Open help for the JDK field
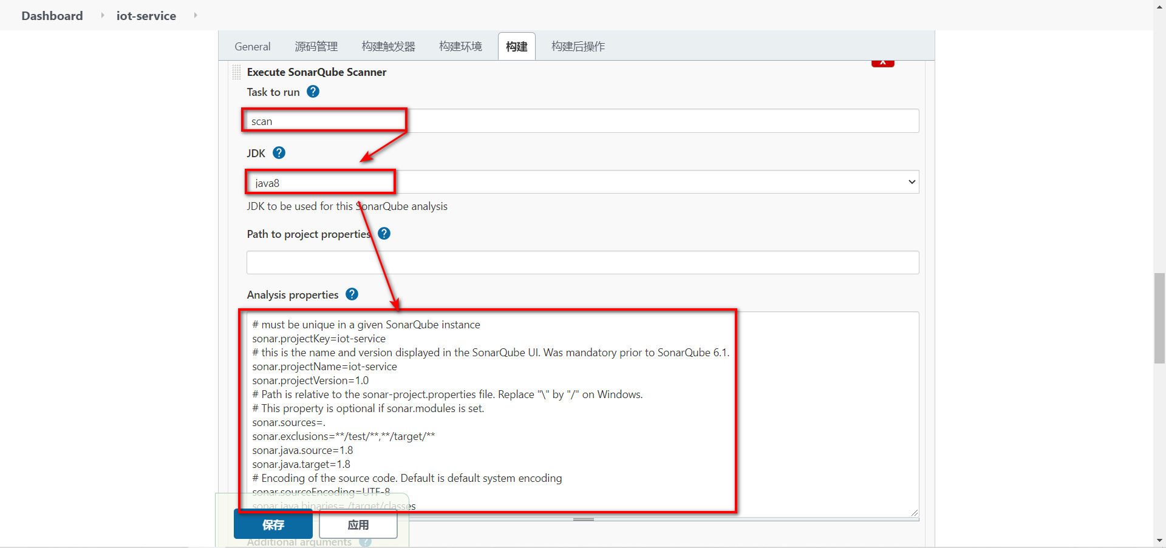 (x=279, y=153)
